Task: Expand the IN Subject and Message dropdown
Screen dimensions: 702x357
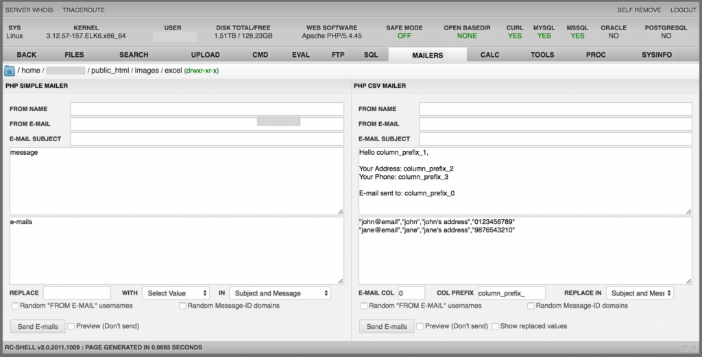Action: coord(280,293)
